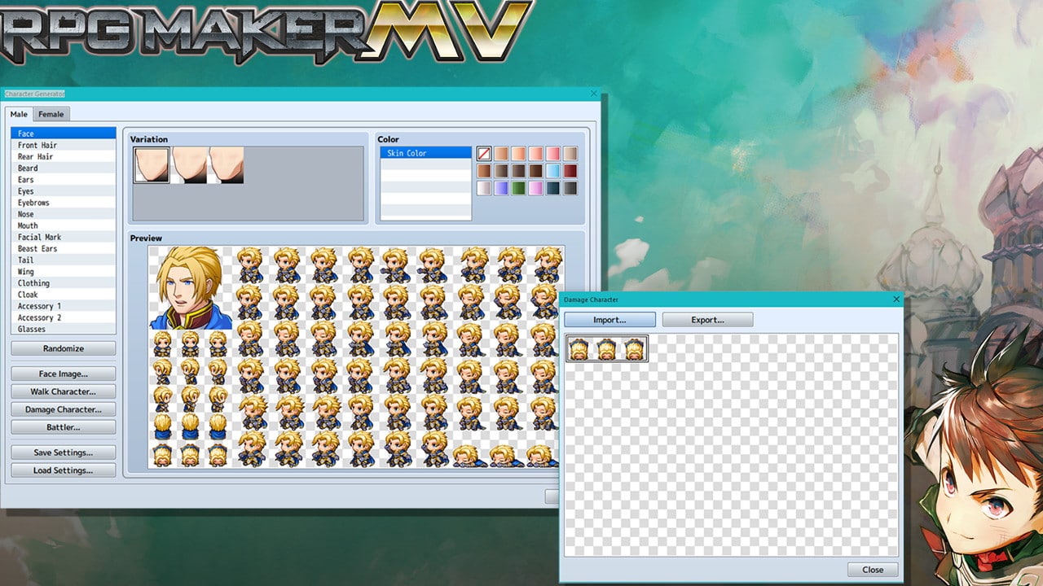1043x586 pixels.
Task: Select the violet-blue color swatch
Action: tap(501, 188)
